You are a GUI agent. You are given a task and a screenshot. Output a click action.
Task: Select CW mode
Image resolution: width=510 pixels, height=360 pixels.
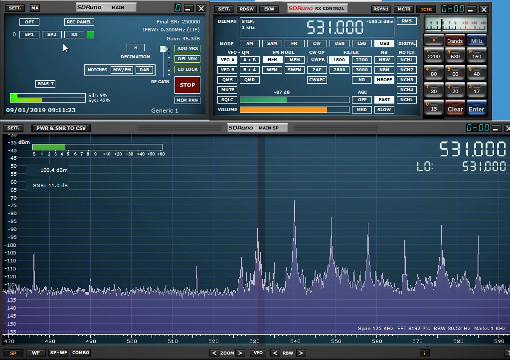click(x=317, y=43)
